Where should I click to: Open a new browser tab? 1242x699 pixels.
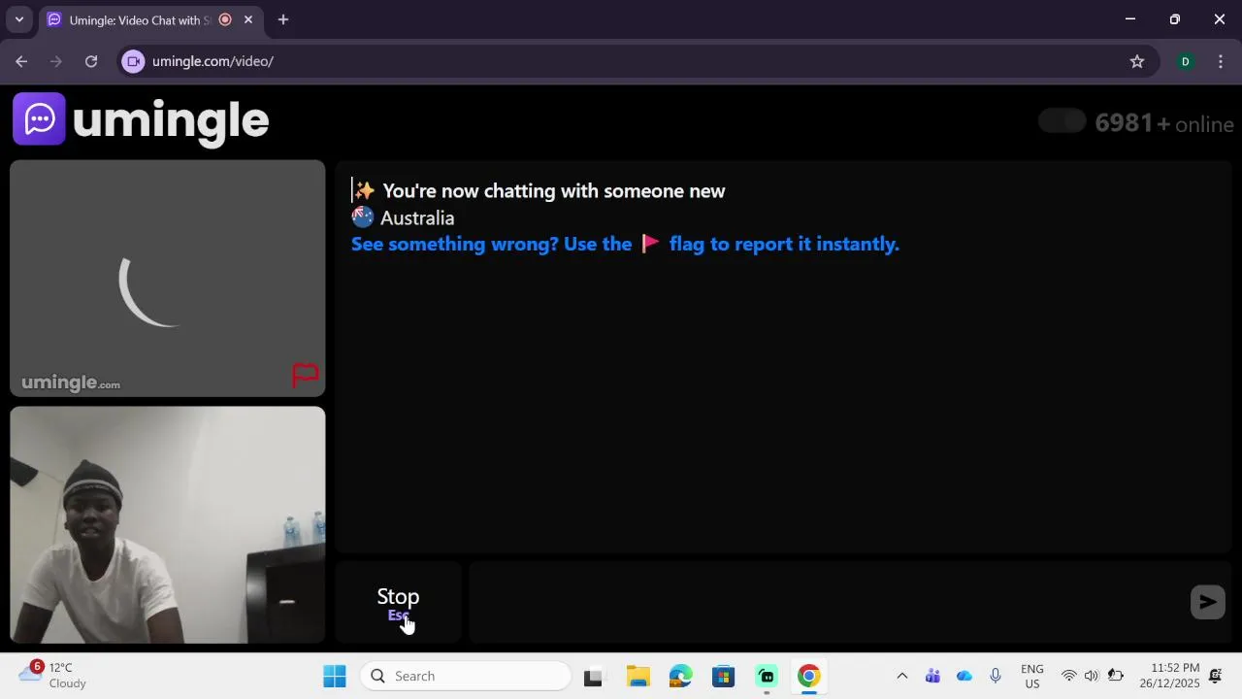point(282,19)
